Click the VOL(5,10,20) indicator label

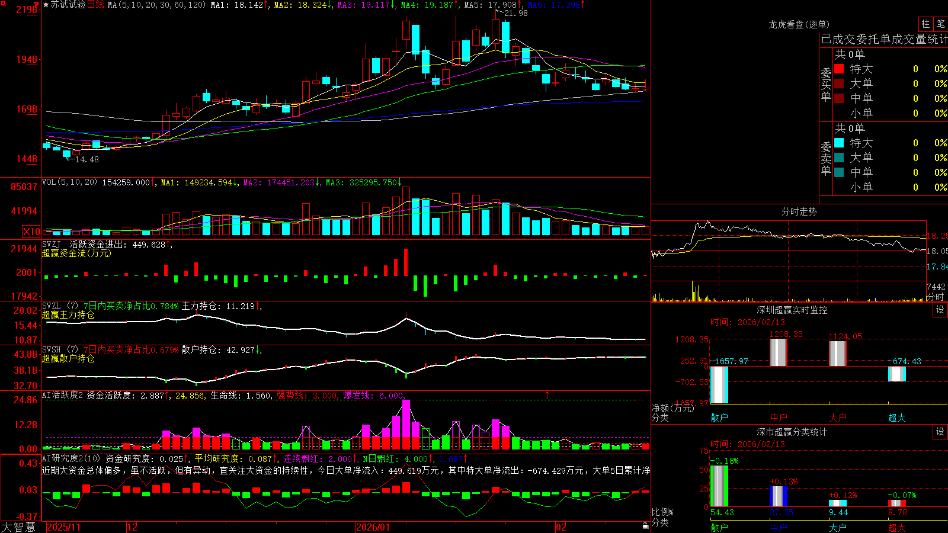(69, 182)
